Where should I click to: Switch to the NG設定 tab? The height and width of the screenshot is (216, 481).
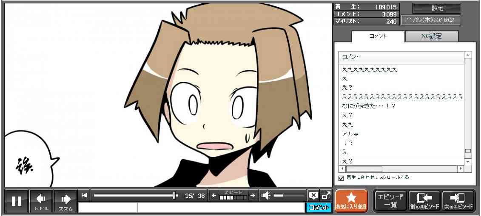(431, 36)
